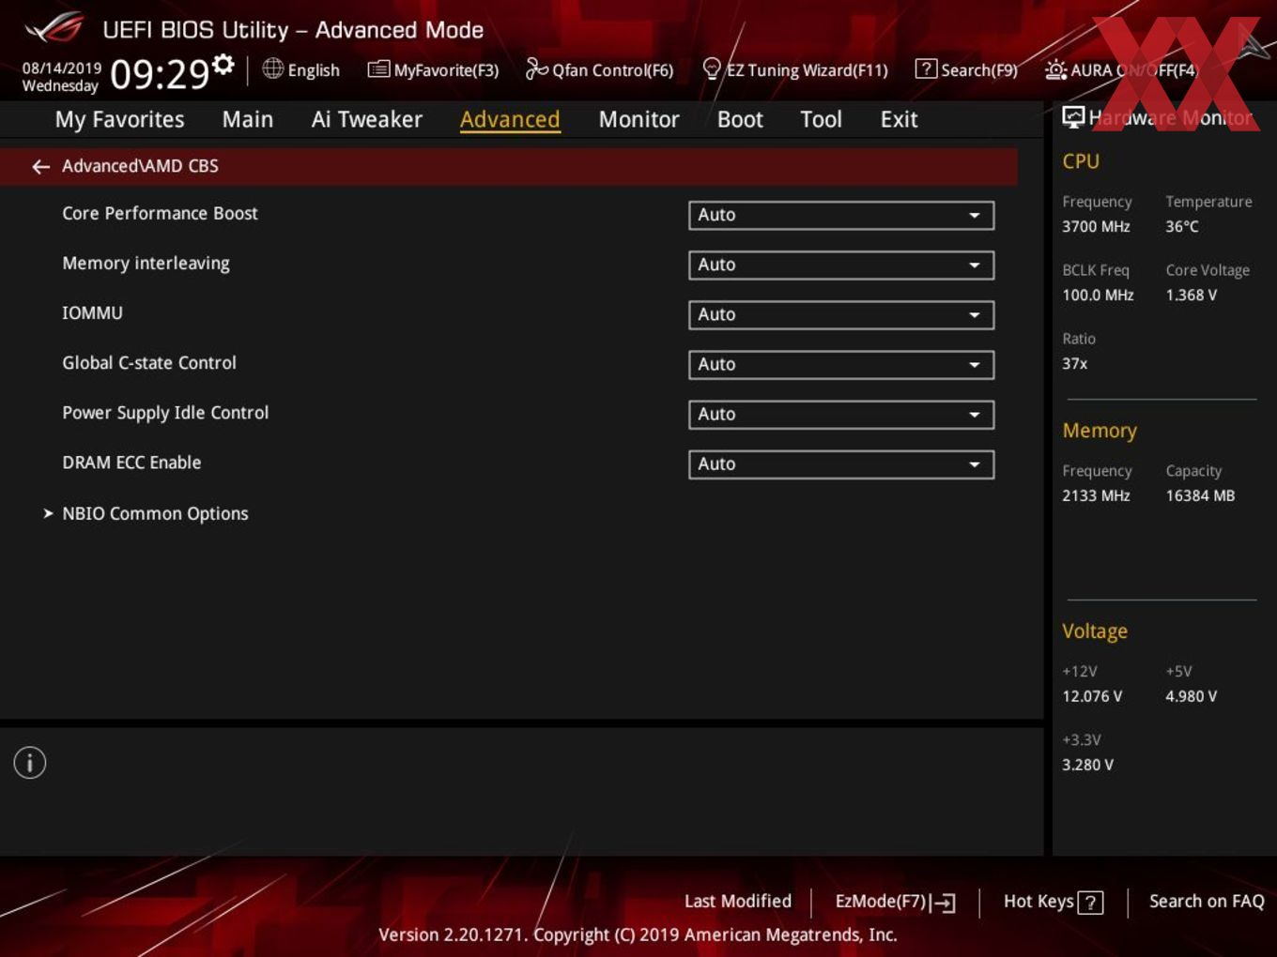This screenshot has height=957, width=1277.
Task: Click +3.3V value 3.280 V
Action: [x=1087, y=766]
